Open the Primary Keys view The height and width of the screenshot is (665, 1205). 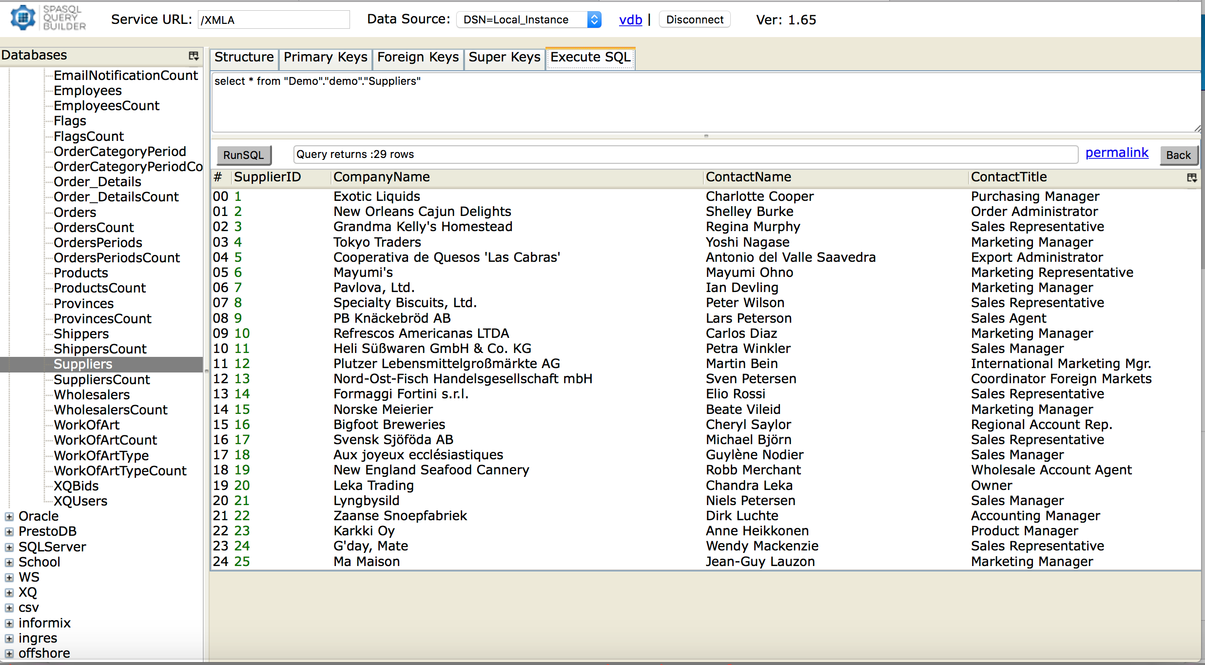pyautogui.click(x=325, y=58)
